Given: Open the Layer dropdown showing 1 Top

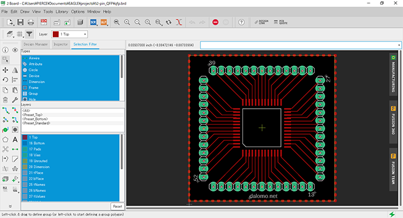Looking at the screenshot, I should [x=70, y=34].
